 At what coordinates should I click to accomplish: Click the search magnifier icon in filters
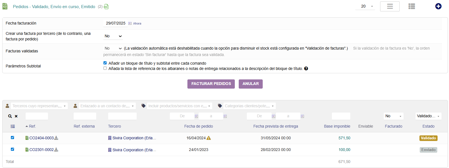click(x=10, y=116)
